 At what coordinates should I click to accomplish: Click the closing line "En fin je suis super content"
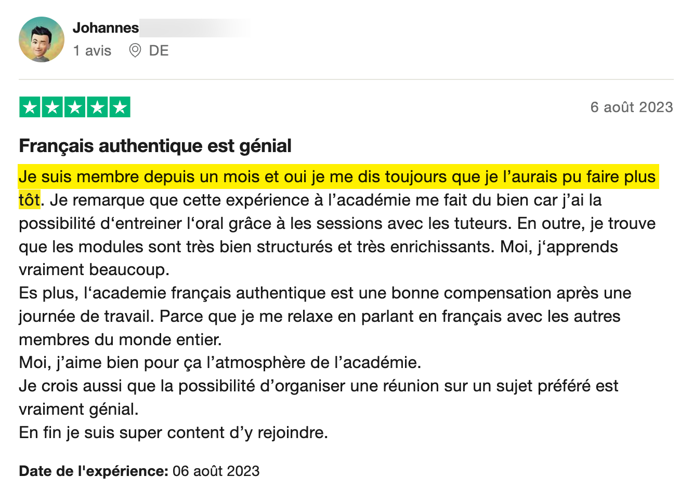[x=173, y=432]
